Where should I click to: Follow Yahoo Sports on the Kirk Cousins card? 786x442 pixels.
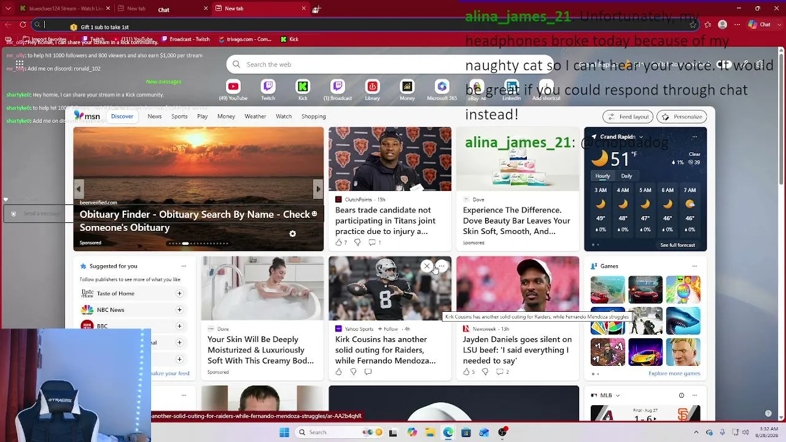[x=388, y=328]
